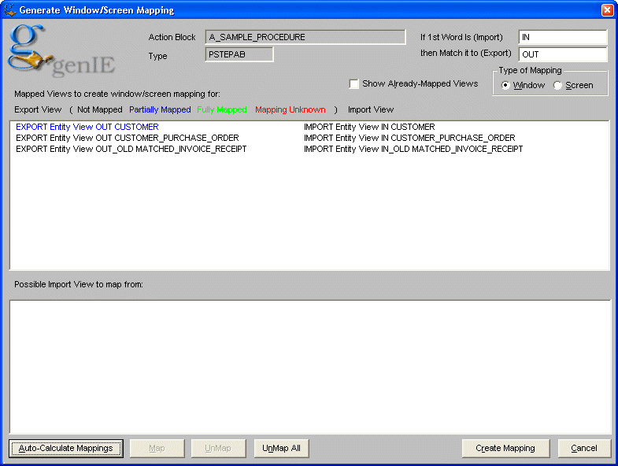The width and height of the screenshot is (618, 466).
Task: Click the export match field containing OUT
Action: (x=562, y=55)
